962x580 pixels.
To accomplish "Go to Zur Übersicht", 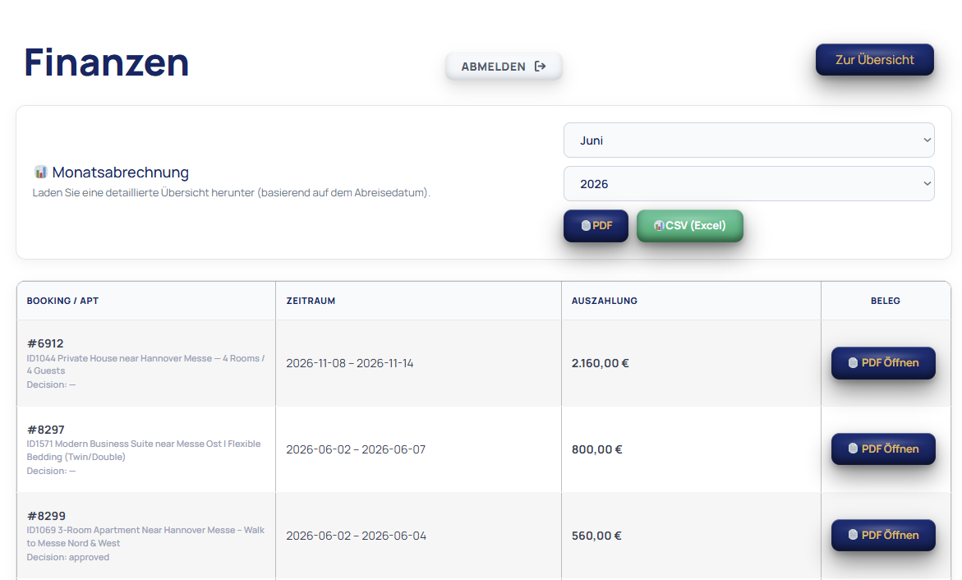I will click(874, 59).
